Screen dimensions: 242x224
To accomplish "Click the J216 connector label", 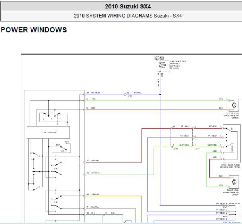I will (x=175, y=149).
